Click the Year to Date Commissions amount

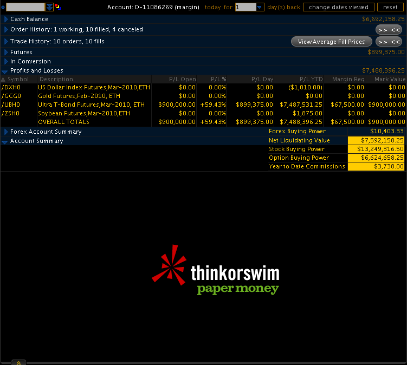click(x=376, y=166)
